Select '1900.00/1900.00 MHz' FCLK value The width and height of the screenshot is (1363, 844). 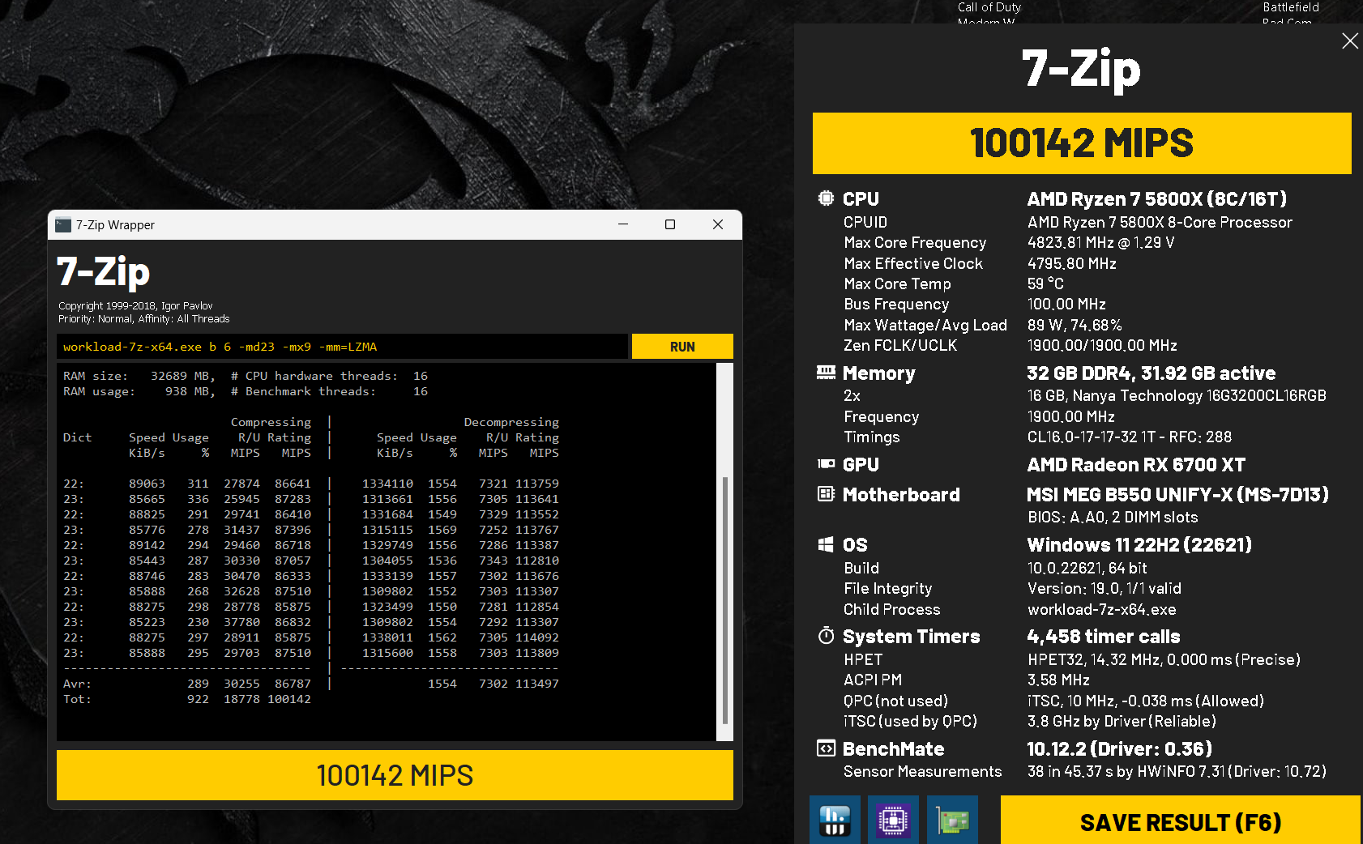(x=1102, y=345)
